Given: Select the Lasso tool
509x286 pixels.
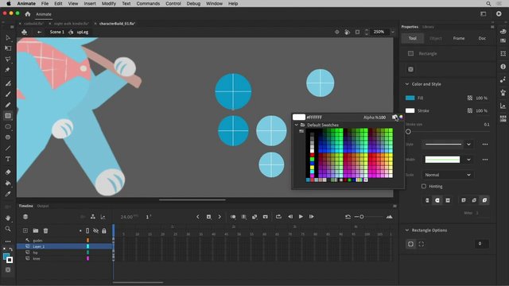Looking at the screenshot, I should (x=8, y=59).
